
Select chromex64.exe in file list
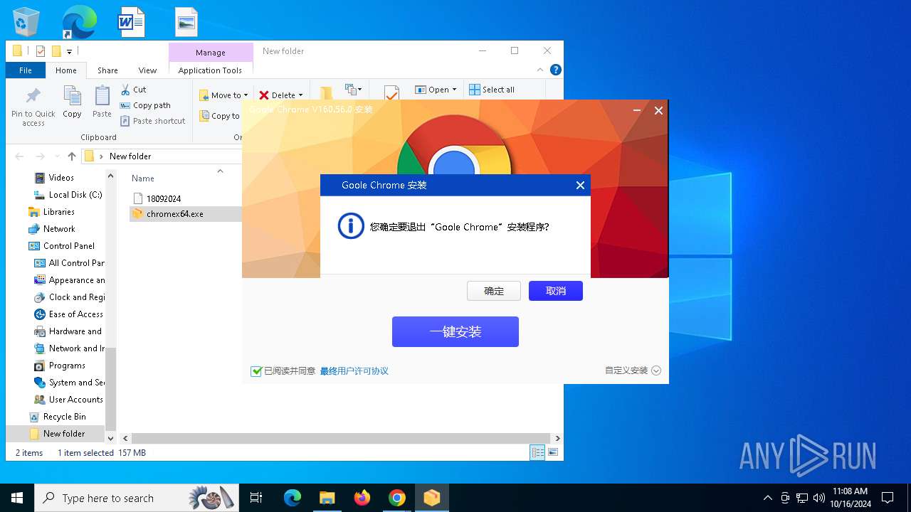175,214
